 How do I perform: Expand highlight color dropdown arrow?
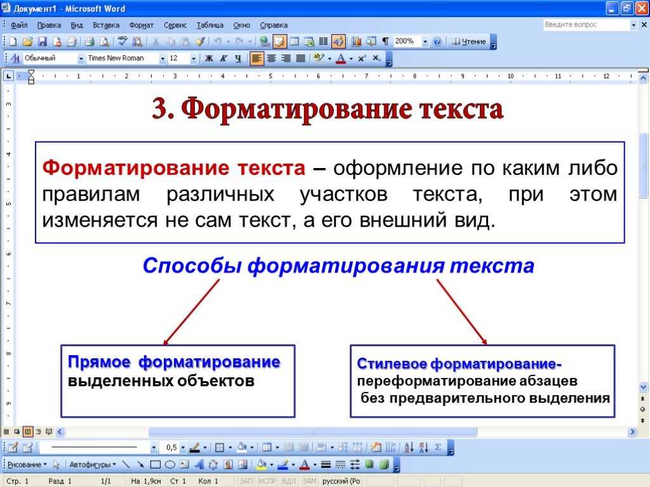tap(329, 59)
